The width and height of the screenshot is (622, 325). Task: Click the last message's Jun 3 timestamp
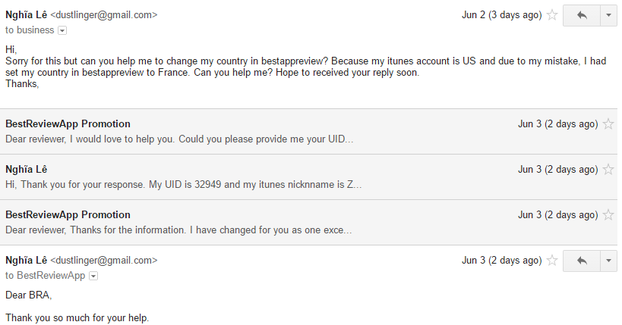click(501, 261)
